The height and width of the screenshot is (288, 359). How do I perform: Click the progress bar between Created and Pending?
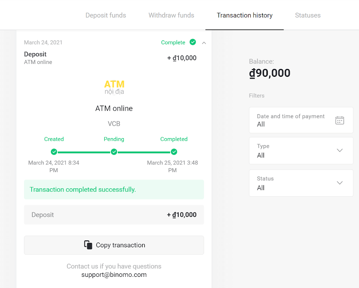click(x=84, y=152)
